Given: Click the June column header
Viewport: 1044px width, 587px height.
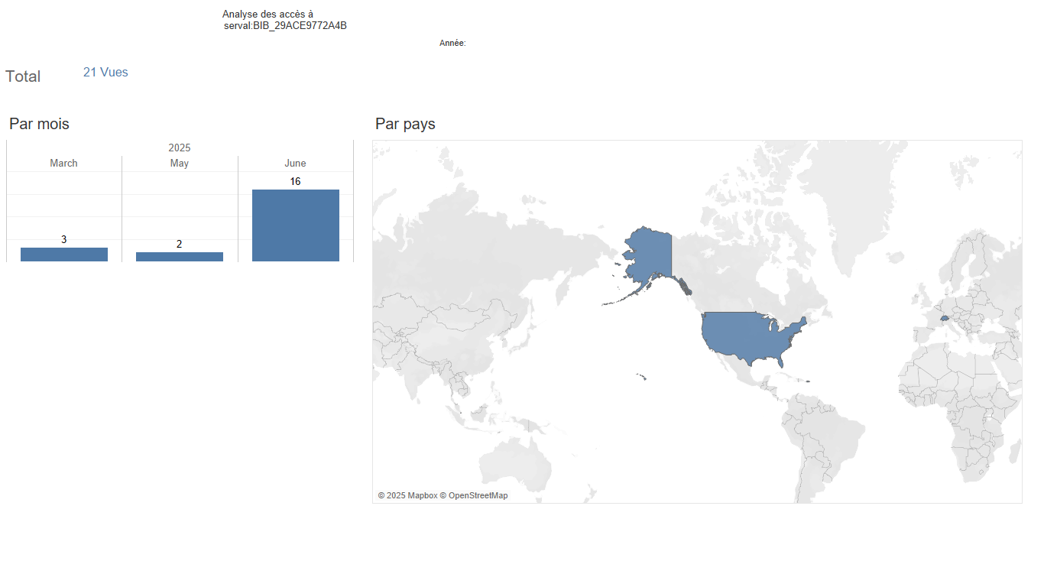Looking at the screenshot, I should click(295, 164).
